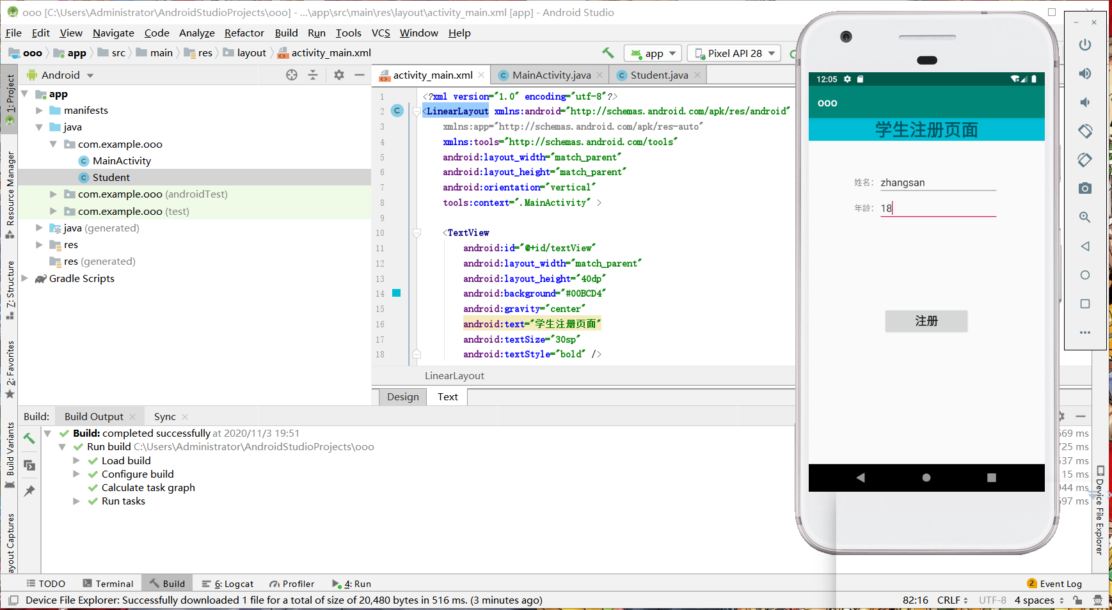Expand the manifests folder
The width and height of the screenshot is (1112, 610).
39,111
